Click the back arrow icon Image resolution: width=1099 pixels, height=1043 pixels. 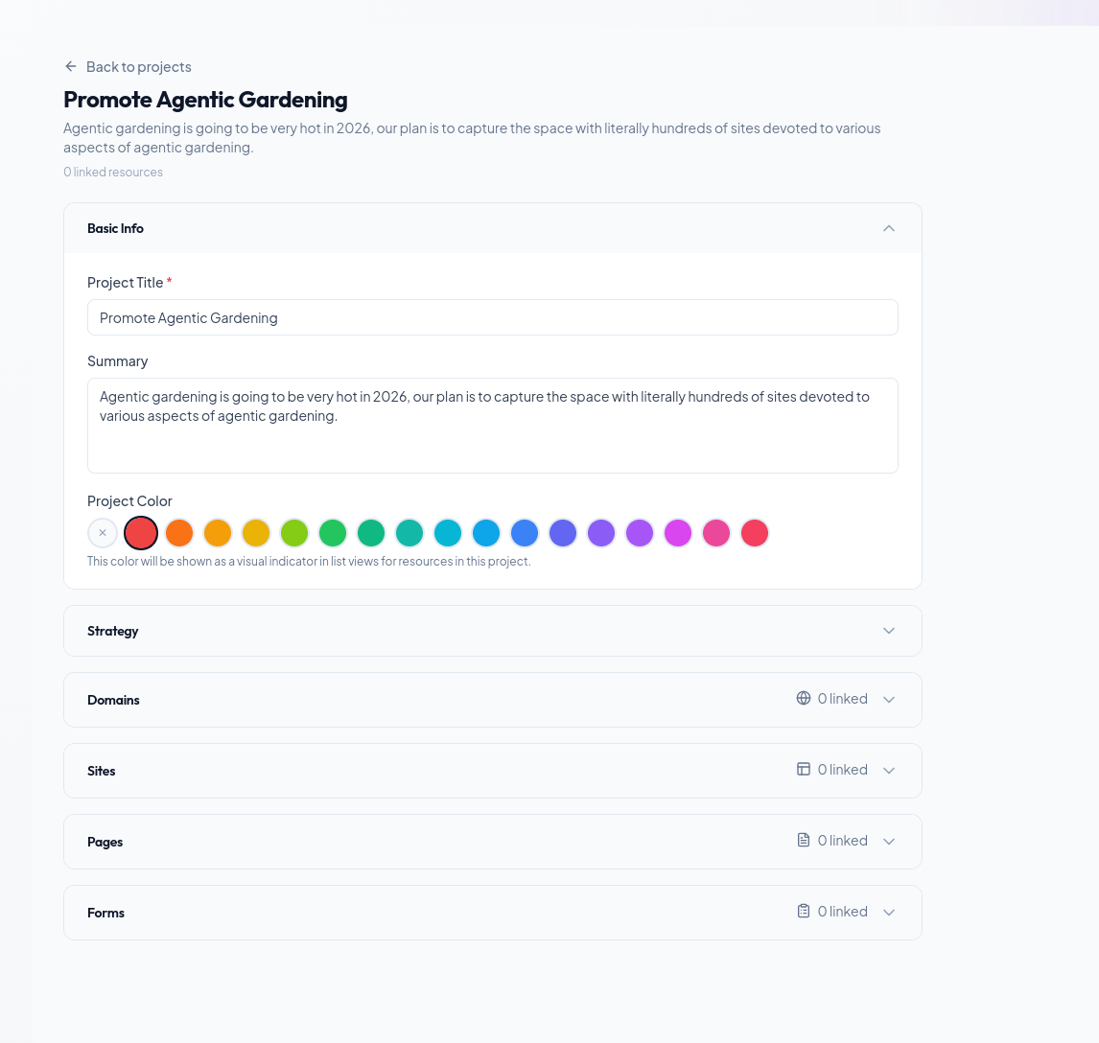pyautogui.click(x=70, y=66)
